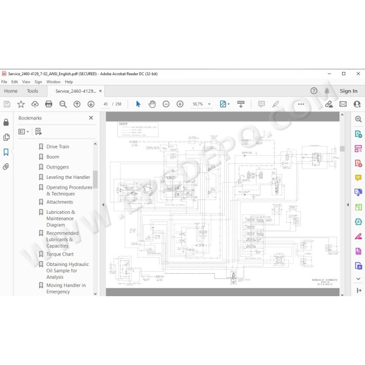Click the search tool in right pane

358,119
